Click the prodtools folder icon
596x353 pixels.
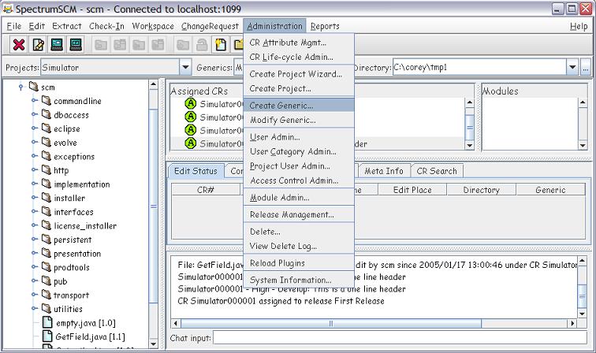pyautogui.click(x=47, y=267)
